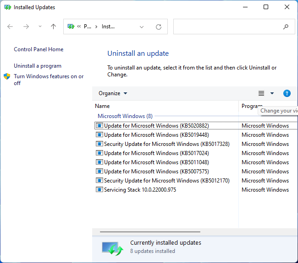Select Security Update (KB5017328) row
Screen dimensions: 298x263
tap(196, 144)
